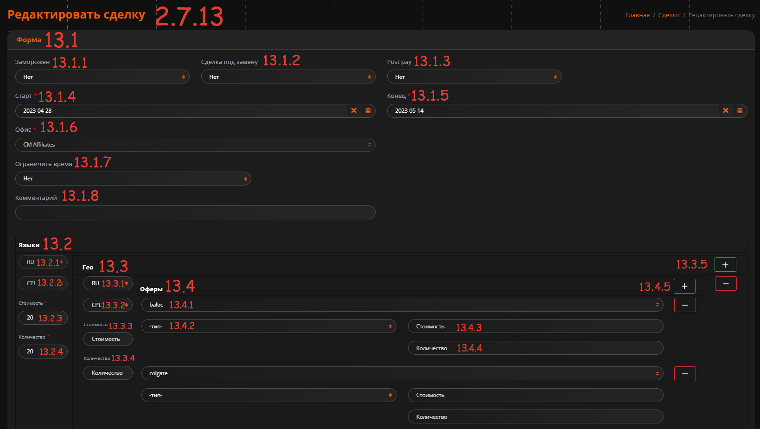This screenshot has width=760, height=429.
Task: Clear the Старт date with the X icon
Action: [x=354, y=111]
